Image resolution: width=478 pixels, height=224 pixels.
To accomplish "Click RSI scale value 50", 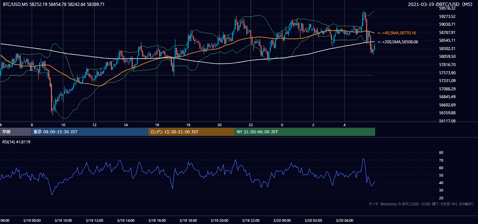I will click(x=441, y=175).
